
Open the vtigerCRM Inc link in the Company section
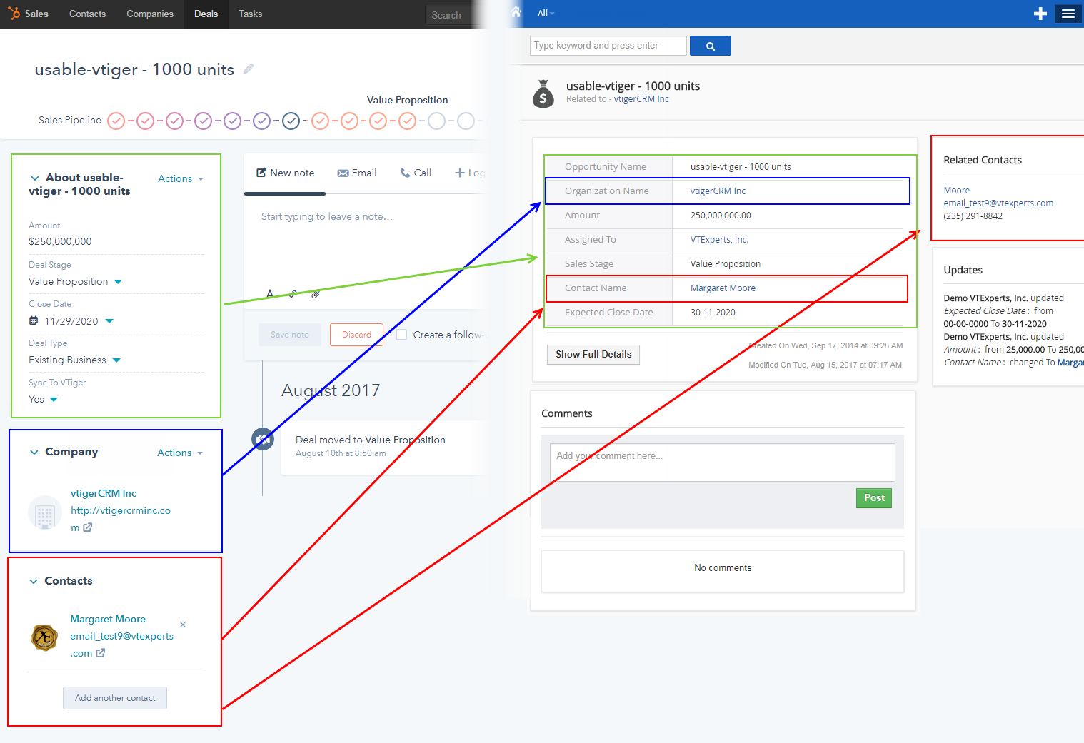point(104,493)
